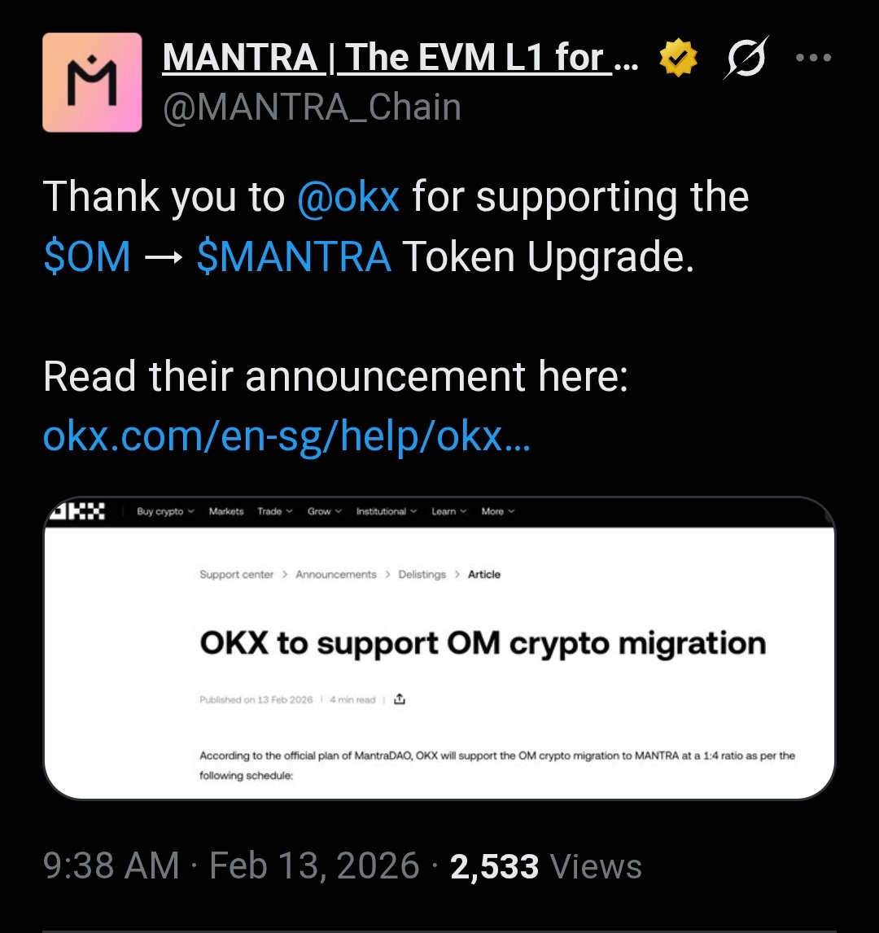Viewport: 879px width, 933px height.
Task: Click the 2,533 Views count
Action: pyautogui.click(x=546, y=866)
